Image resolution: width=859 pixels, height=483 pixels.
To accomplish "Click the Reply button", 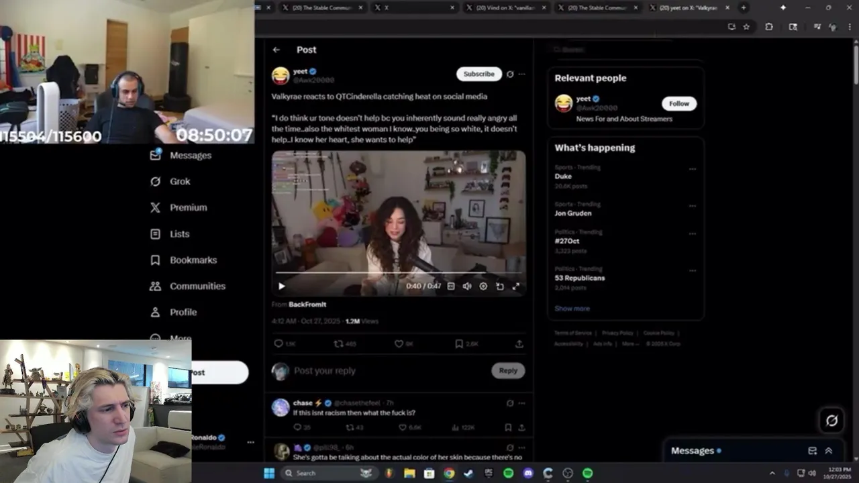I will (x=508, y=370).
